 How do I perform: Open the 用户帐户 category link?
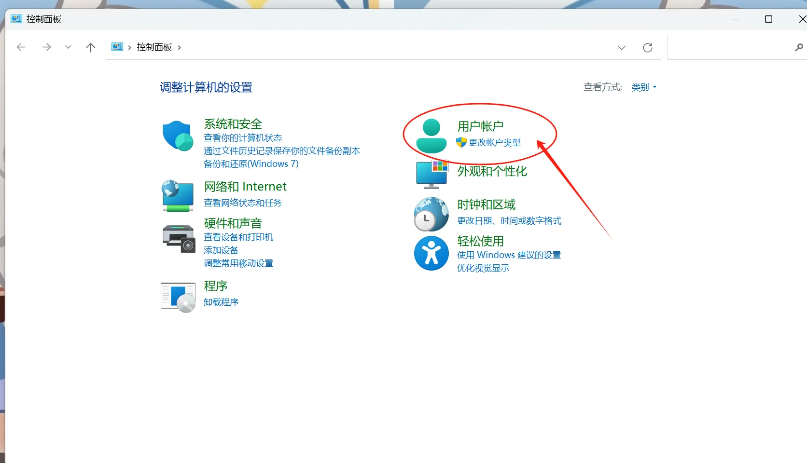pyautogui.click(x=480, y=126)
